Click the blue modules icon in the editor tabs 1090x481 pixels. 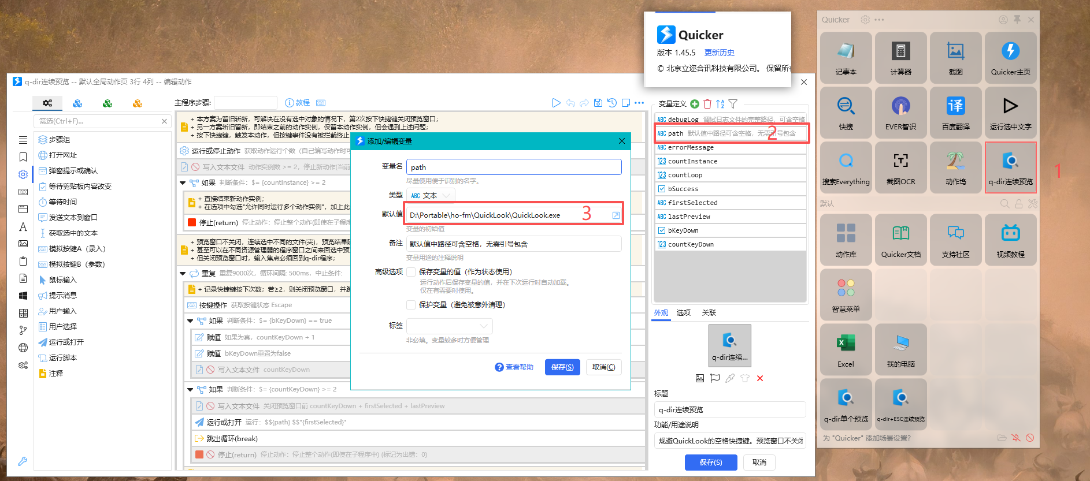pyautogui.click(x=77, y=103)
